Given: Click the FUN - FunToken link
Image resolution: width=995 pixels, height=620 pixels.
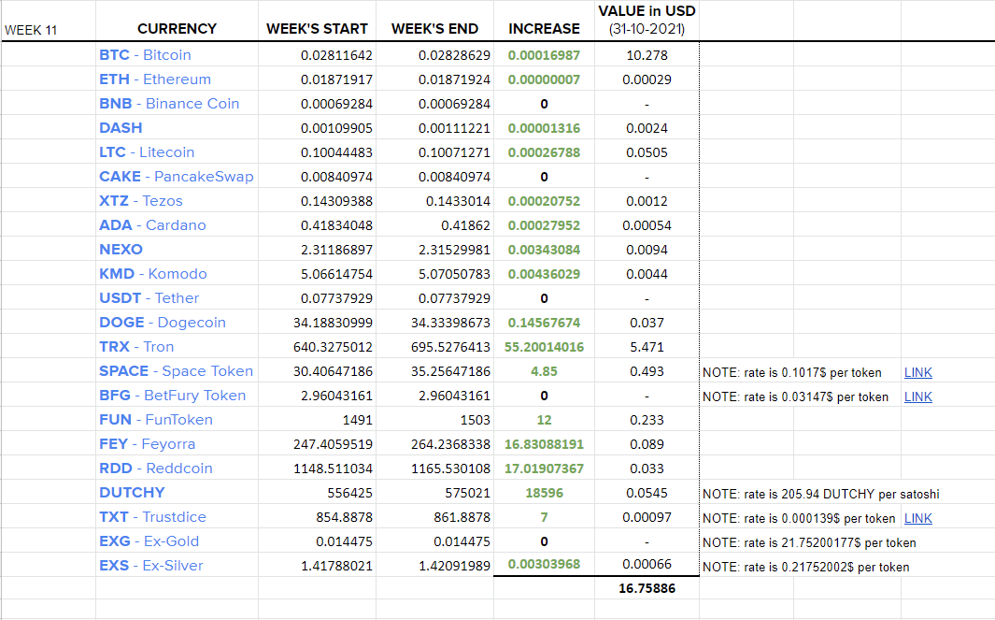Looking at the screenshot, I should coord(155,420).
